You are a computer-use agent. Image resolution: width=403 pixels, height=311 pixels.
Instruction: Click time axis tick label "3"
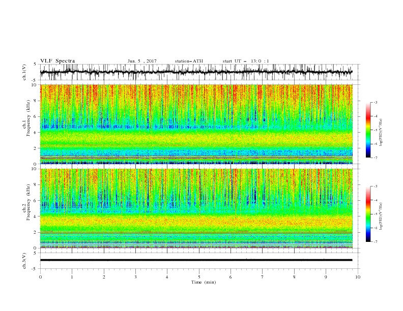click(x=135, y=277)
